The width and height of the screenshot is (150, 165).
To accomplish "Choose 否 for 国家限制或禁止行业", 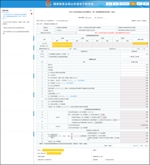I will pyautogui.click(x=74, y=49).
